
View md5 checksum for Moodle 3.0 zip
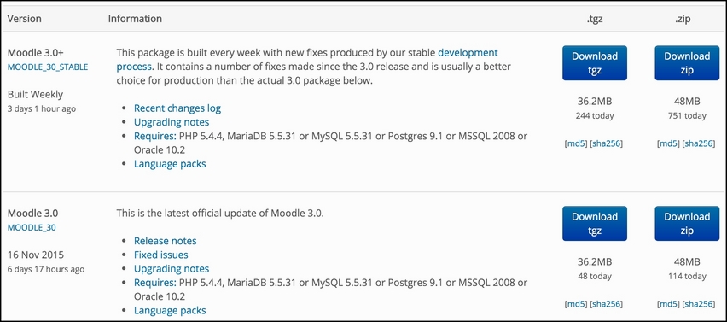point(668,304)
